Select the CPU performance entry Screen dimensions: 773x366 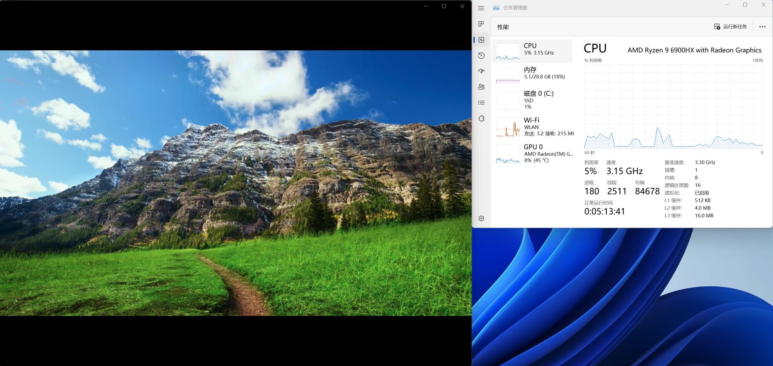pos(532,51)
